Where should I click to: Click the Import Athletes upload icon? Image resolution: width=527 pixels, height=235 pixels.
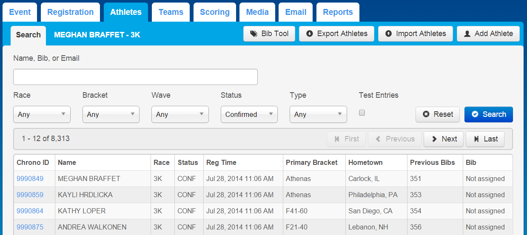388,34
